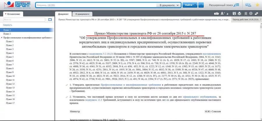
Task: Save the document using floppy disk icon
Action: pos(234,14)
